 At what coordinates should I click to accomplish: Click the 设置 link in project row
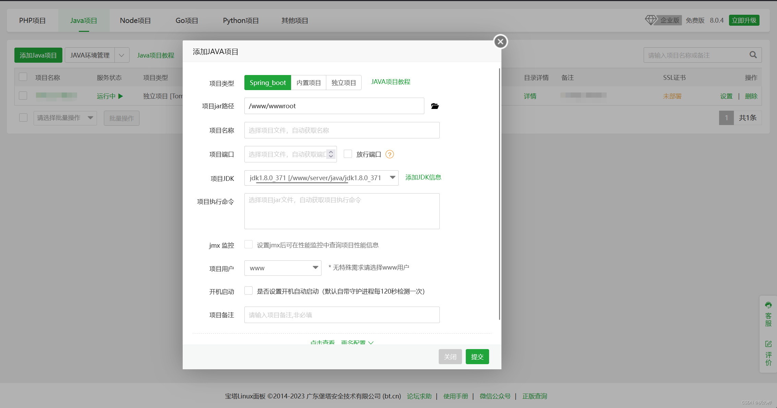coord(726,96)
